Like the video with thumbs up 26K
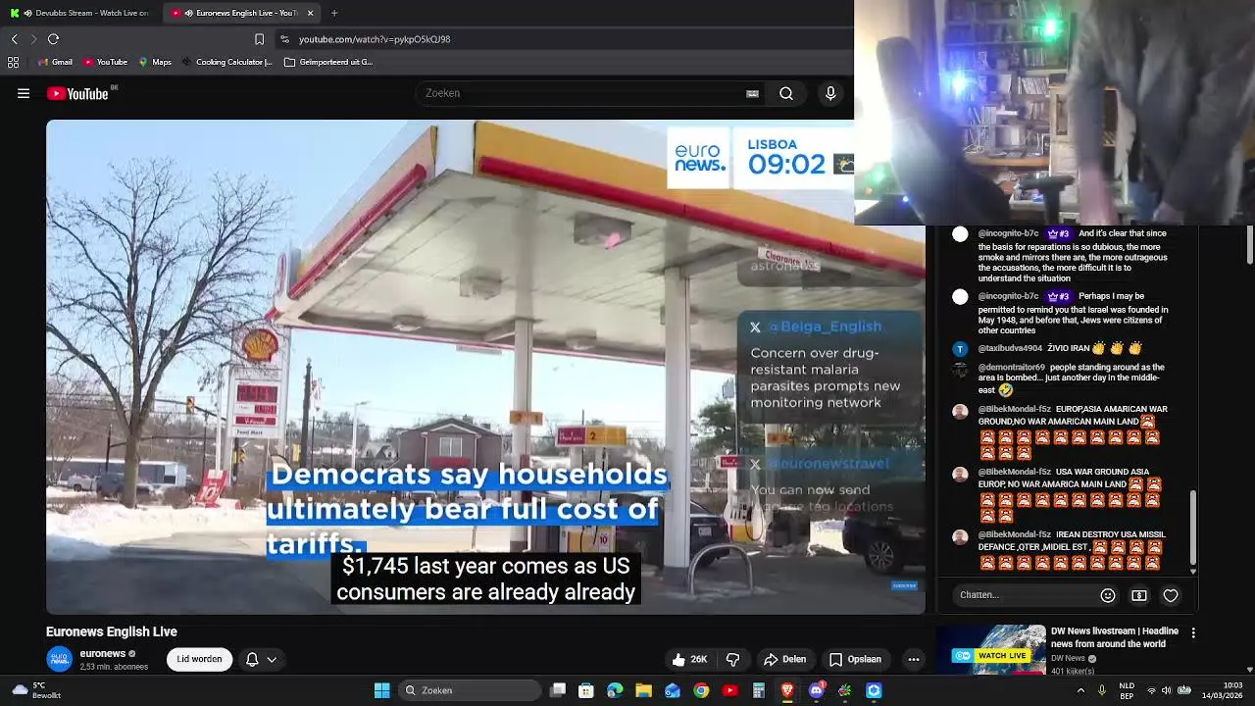This screenshot has width=1255, height=706. click(689, 659)
